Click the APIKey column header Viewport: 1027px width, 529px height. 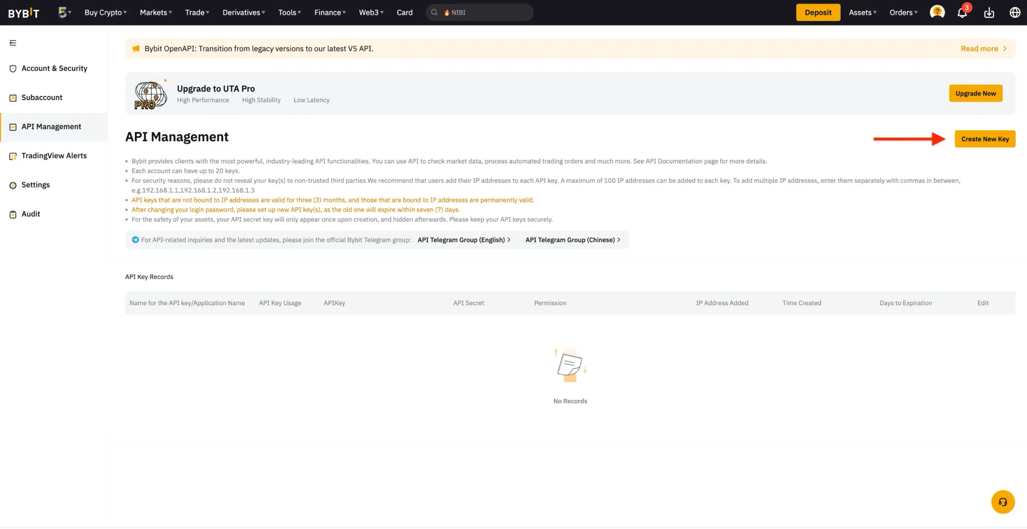pos(334,303)
